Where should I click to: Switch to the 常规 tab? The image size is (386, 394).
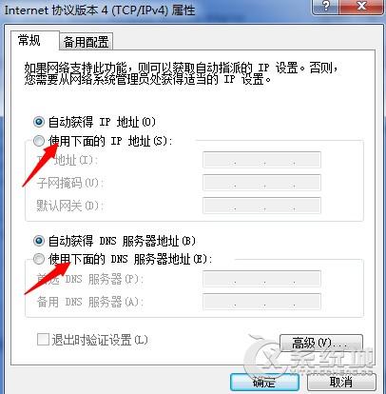tap(29, 41)
